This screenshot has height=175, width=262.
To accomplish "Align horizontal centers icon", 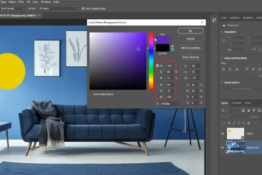I will click(x=230, y=69).
